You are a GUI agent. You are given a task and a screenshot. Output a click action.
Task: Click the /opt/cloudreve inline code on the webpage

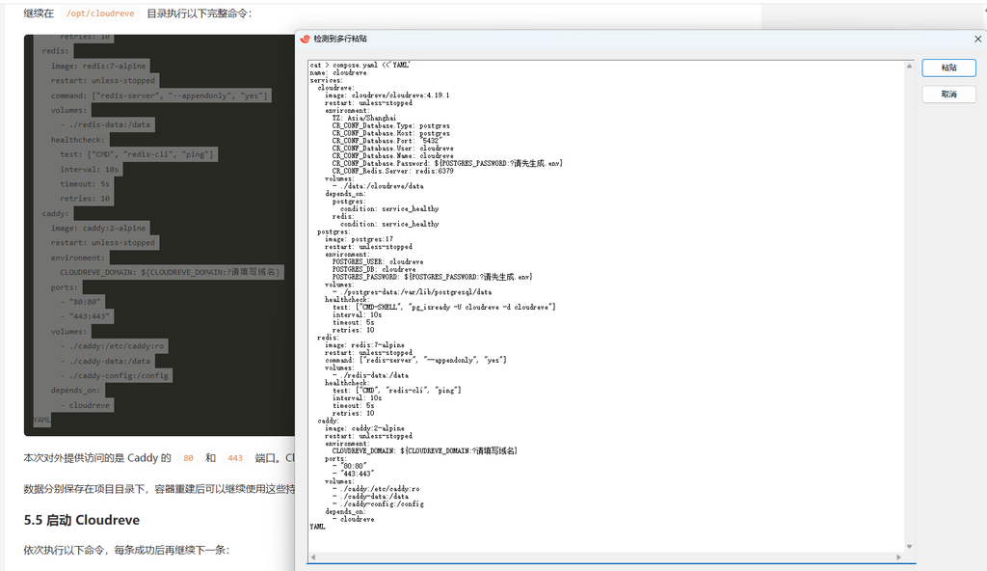100,14
